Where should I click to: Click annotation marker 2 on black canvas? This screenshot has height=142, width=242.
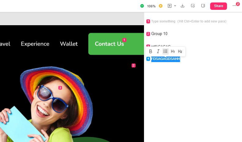point(134,65)
